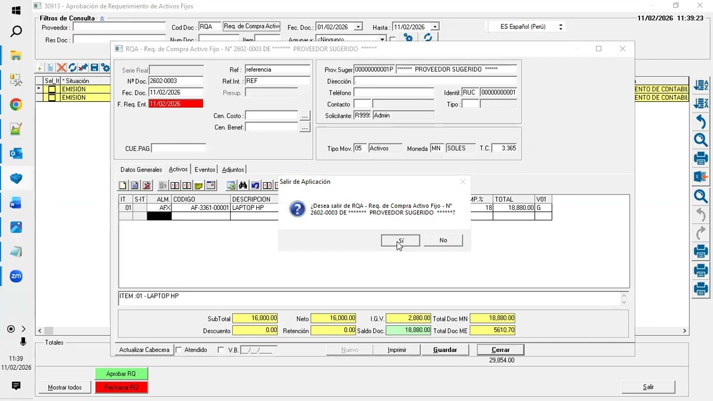Open the ES Español (Perú) language selector
The width and height of the screenshot is (713, 401).
point(526,27)
